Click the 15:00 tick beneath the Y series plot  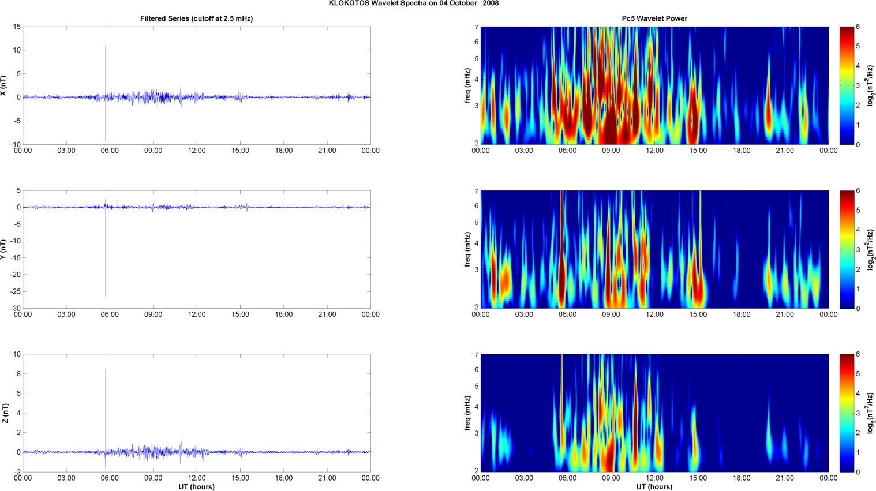click(240, 314)
